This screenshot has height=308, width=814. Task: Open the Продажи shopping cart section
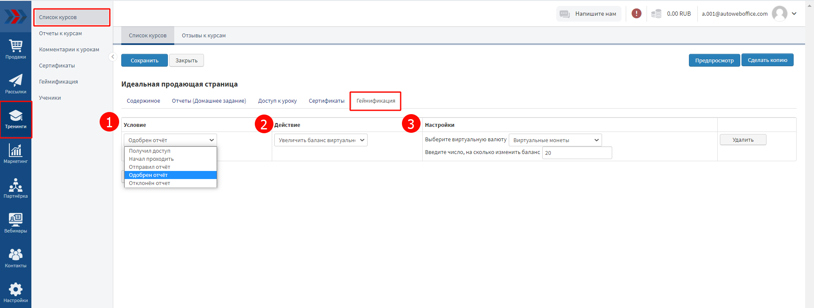click(16, 49)
